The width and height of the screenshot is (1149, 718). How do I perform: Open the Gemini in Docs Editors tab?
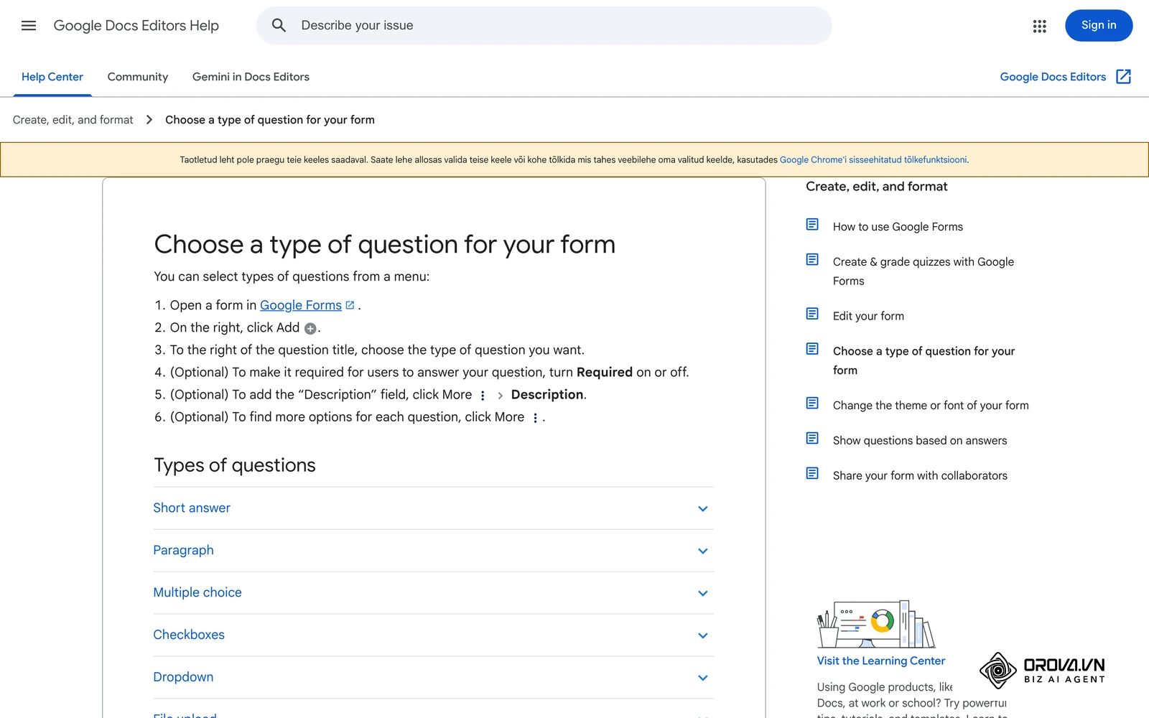(x=251, y=77)
